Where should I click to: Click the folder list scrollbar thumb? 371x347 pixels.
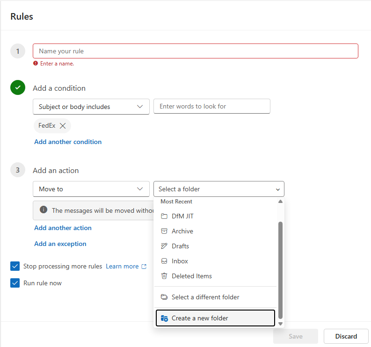[x=280, y=270]
